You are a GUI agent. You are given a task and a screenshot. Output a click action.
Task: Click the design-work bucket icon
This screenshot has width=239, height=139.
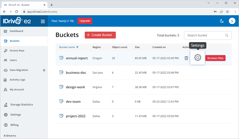click(61, 87)
